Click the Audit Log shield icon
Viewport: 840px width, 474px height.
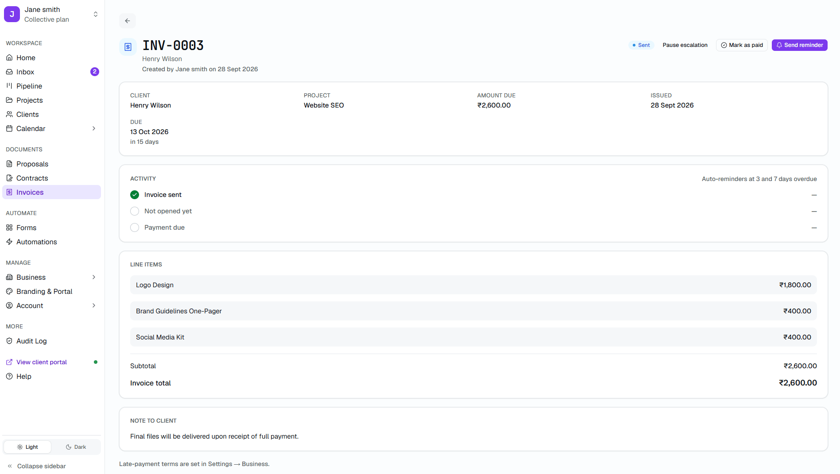click(9, 341)
